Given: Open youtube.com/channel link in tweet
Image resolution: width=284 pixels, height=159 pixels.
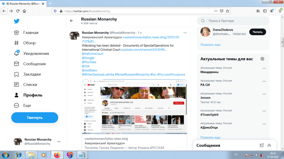Looking at the screenshot, I should click(x=144, y=50).
